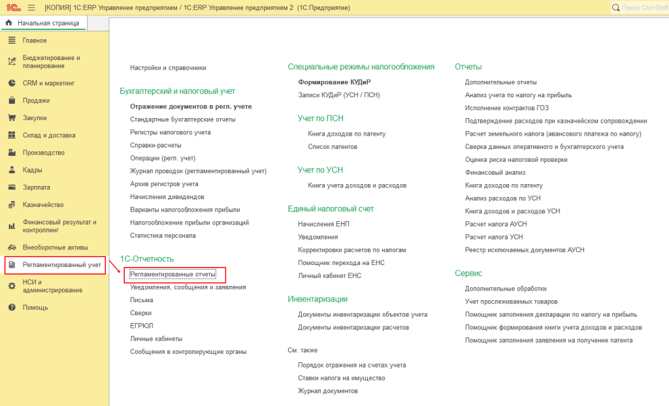Open Журнал проводок (регламентированный учет)
Screen dimensions: 669x406
click(198, 172)
